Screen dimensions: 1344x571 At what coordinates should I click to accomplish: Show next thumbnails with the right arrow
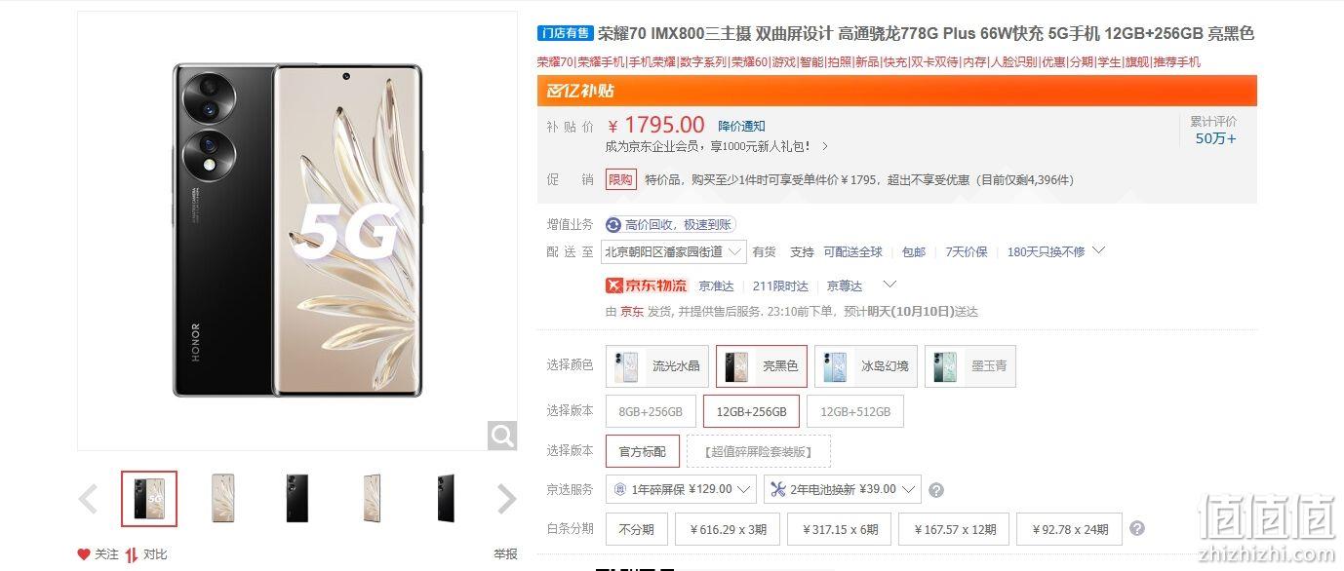pos(506,499)
